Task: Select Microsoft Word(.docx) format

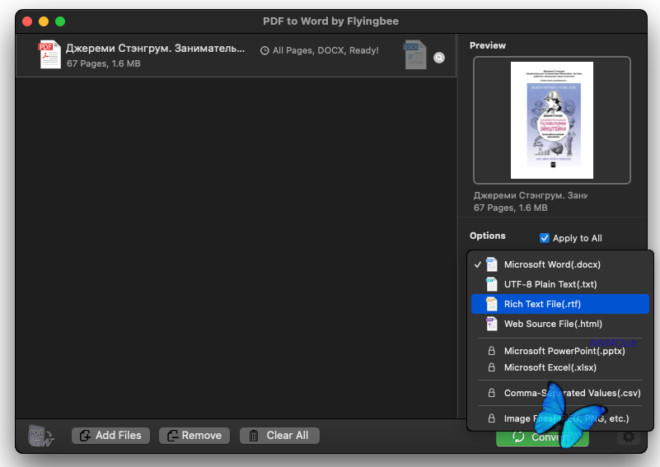Action: tap(560, 264)
